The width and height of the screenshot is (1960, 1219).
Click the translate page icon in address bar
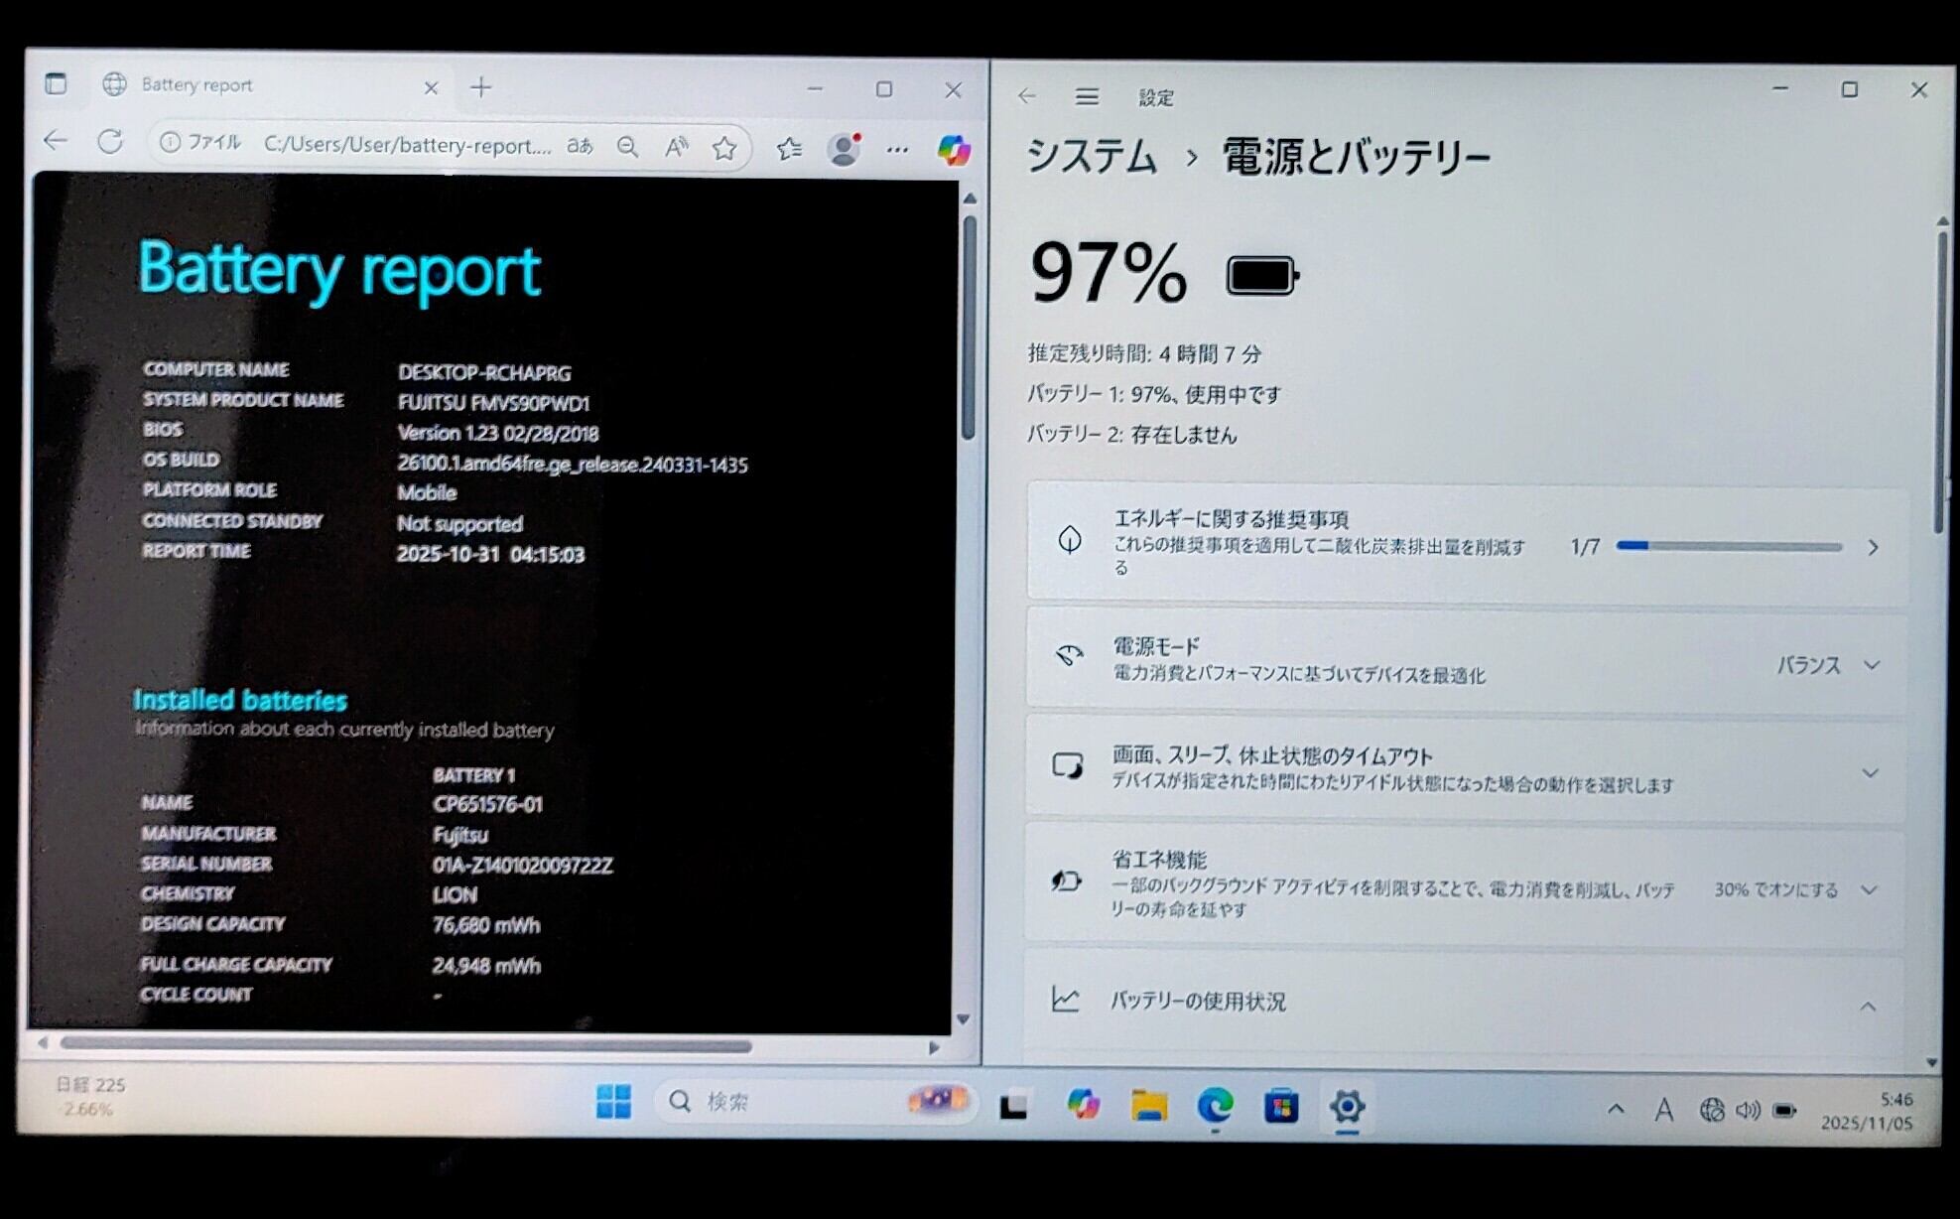580,147
